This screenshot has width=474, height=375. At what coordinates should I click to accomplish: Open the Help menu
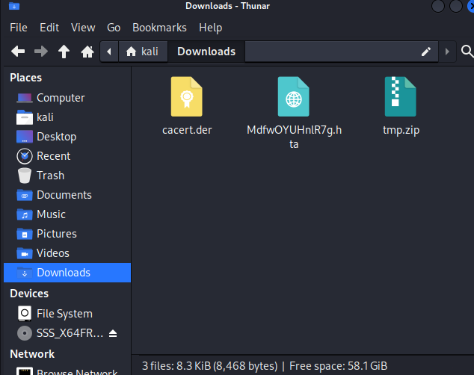click(x=210, y=28)
